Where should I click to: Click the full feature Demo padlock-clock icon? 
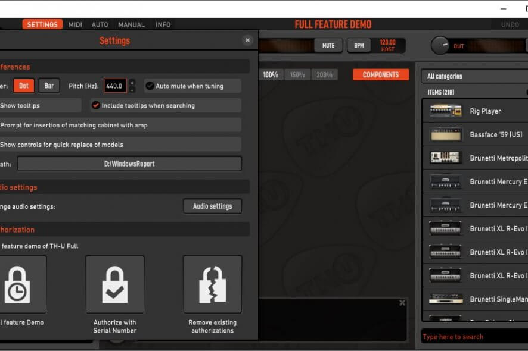17,284
